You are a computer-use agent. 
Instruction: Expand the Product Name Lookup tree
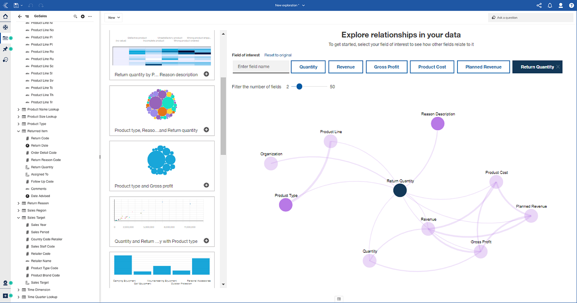(18, 109)
